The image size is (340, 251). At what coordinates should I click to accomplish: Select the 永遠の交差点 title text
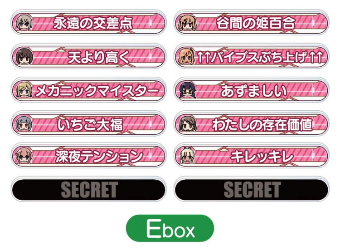93,23
